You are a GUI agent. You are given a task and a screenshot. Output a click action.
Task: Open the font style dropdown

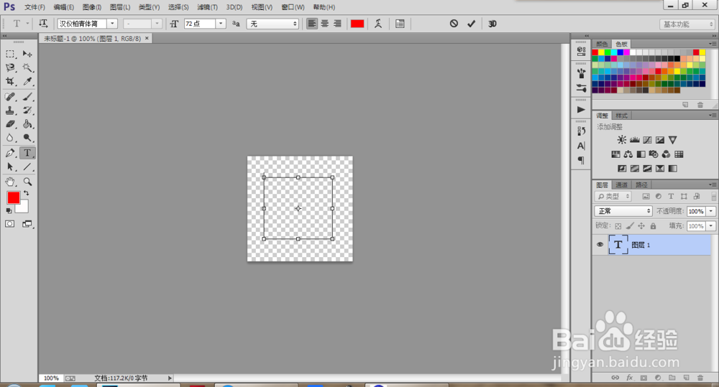pyautogui.click(x=157, y=24)
